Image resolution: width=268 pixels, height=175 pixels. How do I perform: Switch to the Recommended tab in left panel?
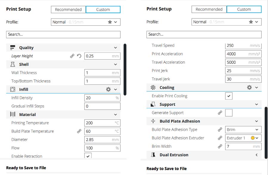[68, 10]
